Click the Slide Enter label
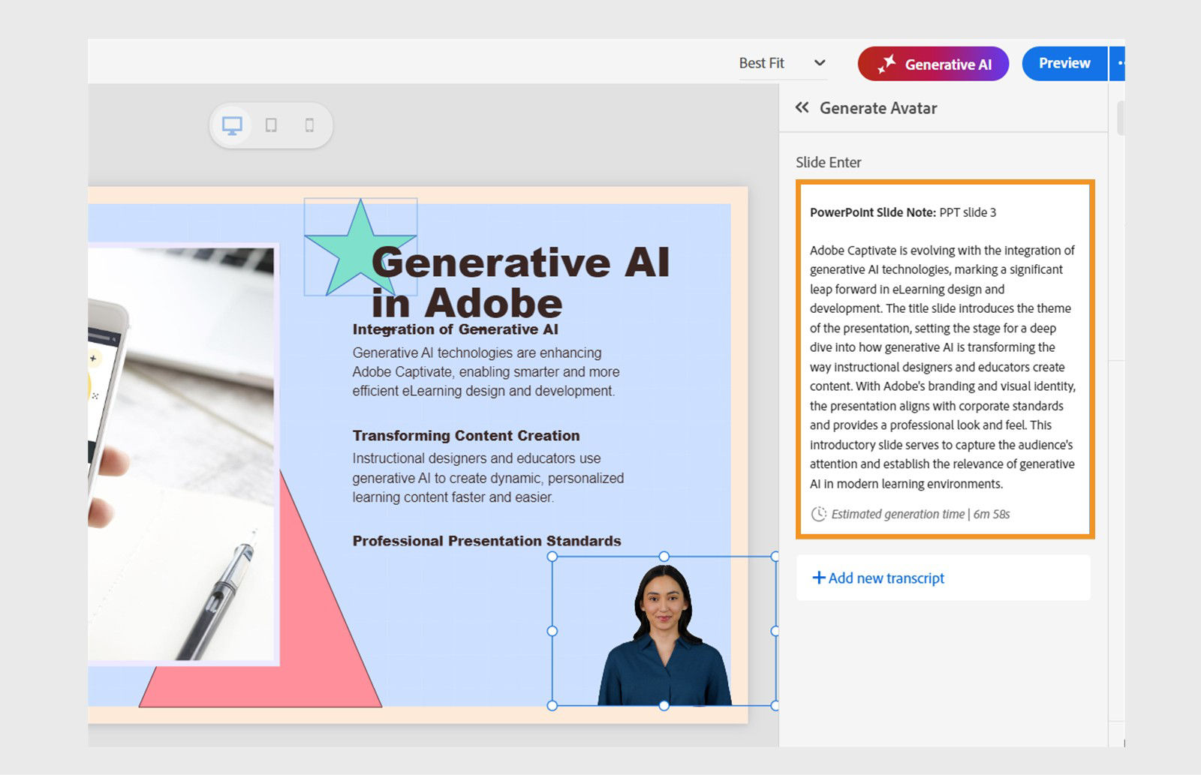 (828, 162)
